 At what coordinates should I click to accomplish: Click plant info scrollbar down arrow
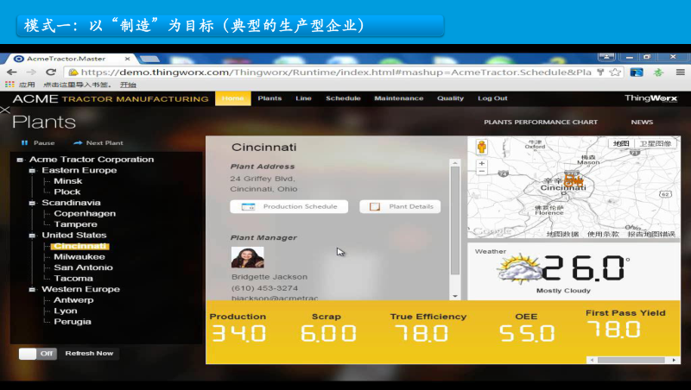[x=455, y=296]
